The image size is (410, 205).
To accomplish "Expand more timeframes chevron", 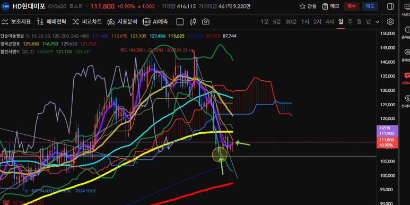I will point(377,22).
